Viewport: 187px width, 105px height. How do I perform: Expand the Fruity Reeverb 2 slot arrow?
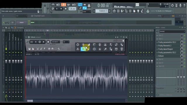pos(157,46)
